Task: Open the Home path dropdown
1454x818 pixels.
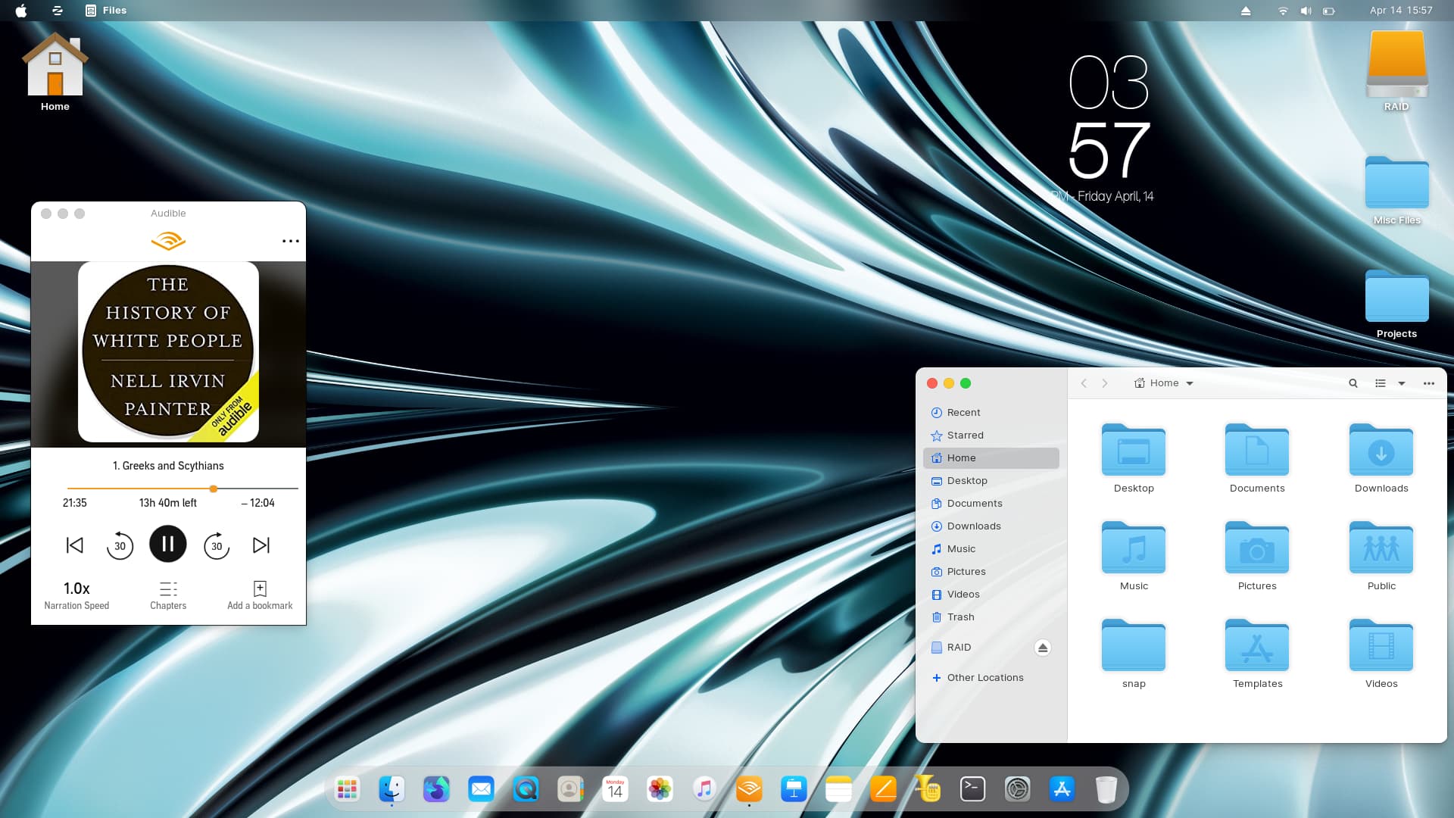Action: click(1164, 383)
